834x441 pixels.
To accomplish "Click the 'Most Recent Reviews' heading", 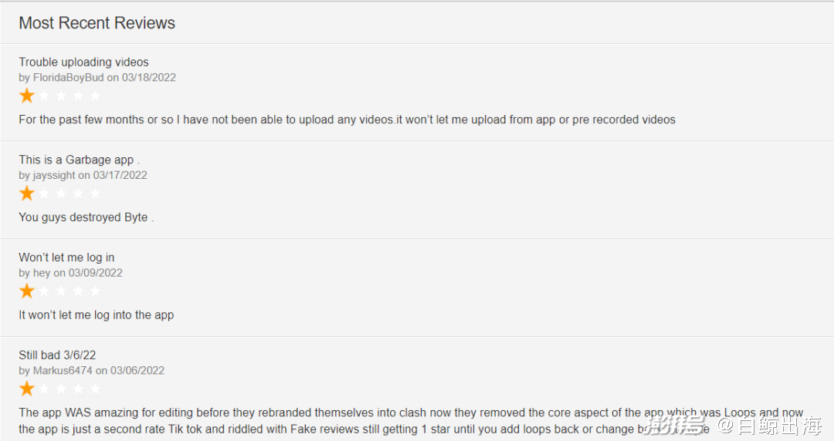I will (97, 23).
